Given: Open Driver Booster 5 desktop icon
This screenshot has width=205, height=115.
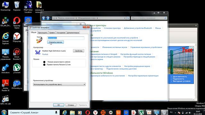Looking at the screenshot, I should [x=17, y=54].
